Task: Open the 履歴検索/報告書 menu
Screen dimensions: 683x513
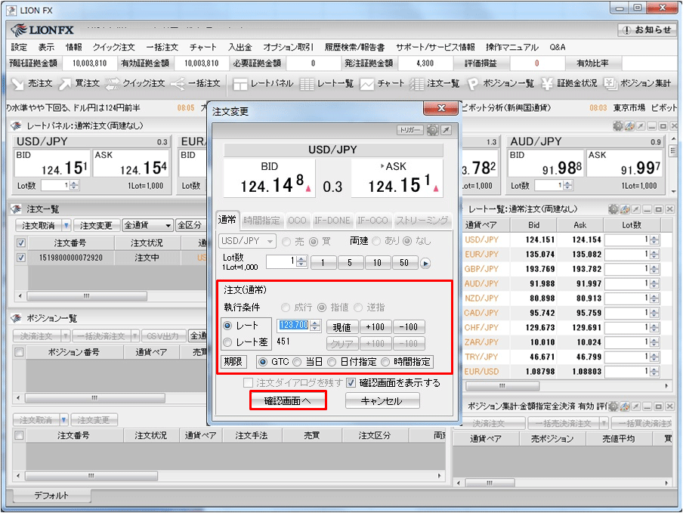Action: tap(354, 48)
